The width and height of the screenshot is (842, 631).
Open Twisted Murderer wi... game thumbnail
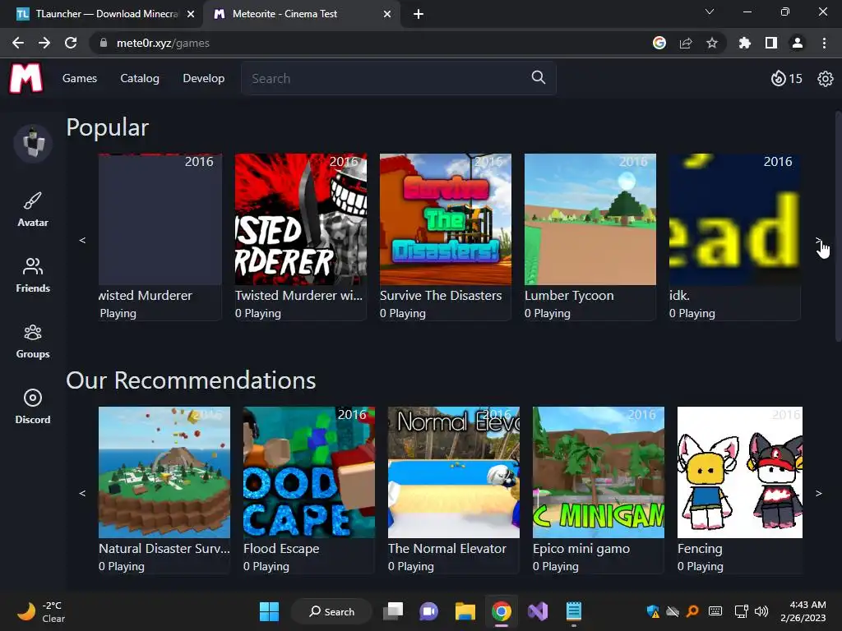[x=301, y=219]
